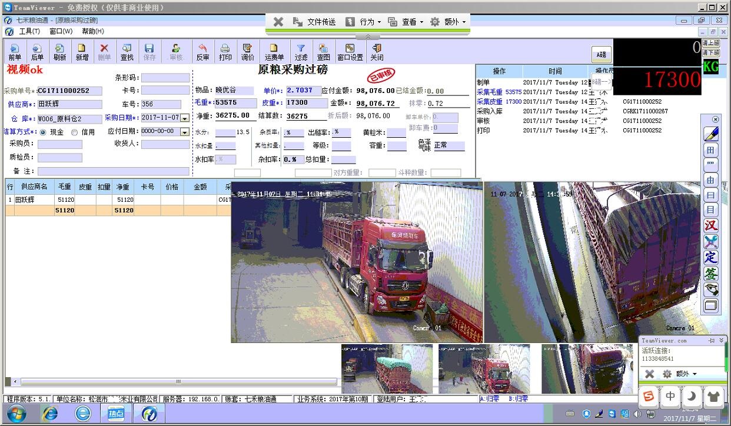Open the 查图 image viewer

323,52
